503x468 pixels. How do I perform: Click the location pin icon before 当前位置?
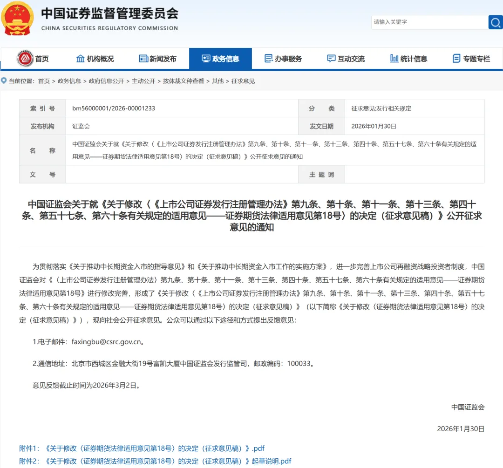pyautogui.click(x=4, y=81)
